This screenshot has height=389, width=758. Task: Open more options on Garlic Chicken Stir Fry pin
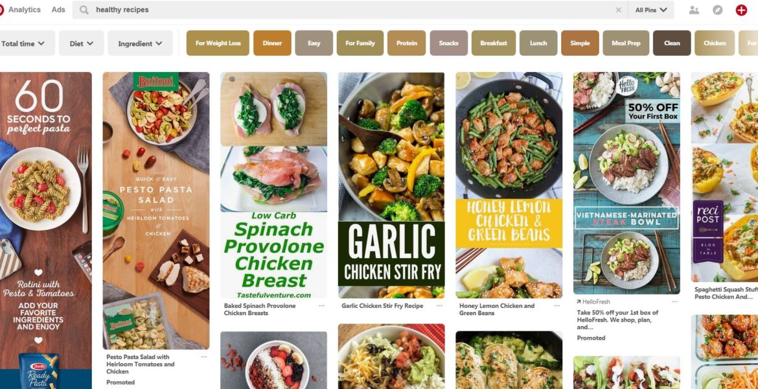click(439, 306)
